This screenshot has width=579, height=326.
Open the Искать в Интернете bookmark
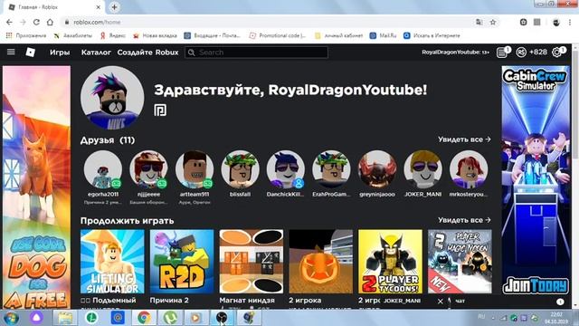432,35
